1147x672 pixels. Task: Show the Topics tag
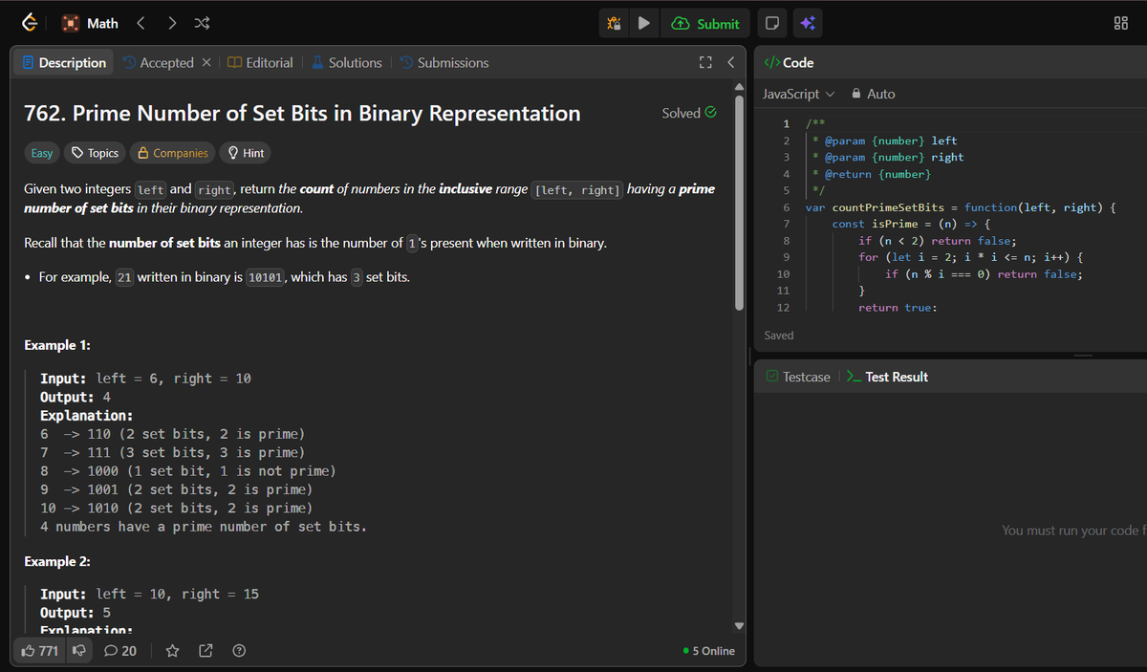(96, 153)
